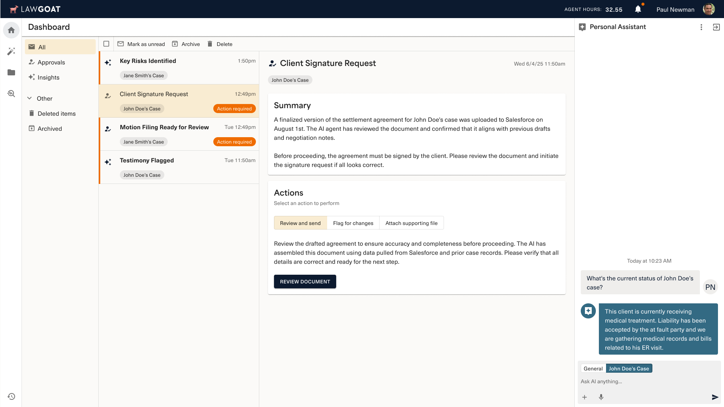The width and height of the screenshot is (724, 407).
Task: Switch to the Flag for changes tab
Action: [353, 223]
